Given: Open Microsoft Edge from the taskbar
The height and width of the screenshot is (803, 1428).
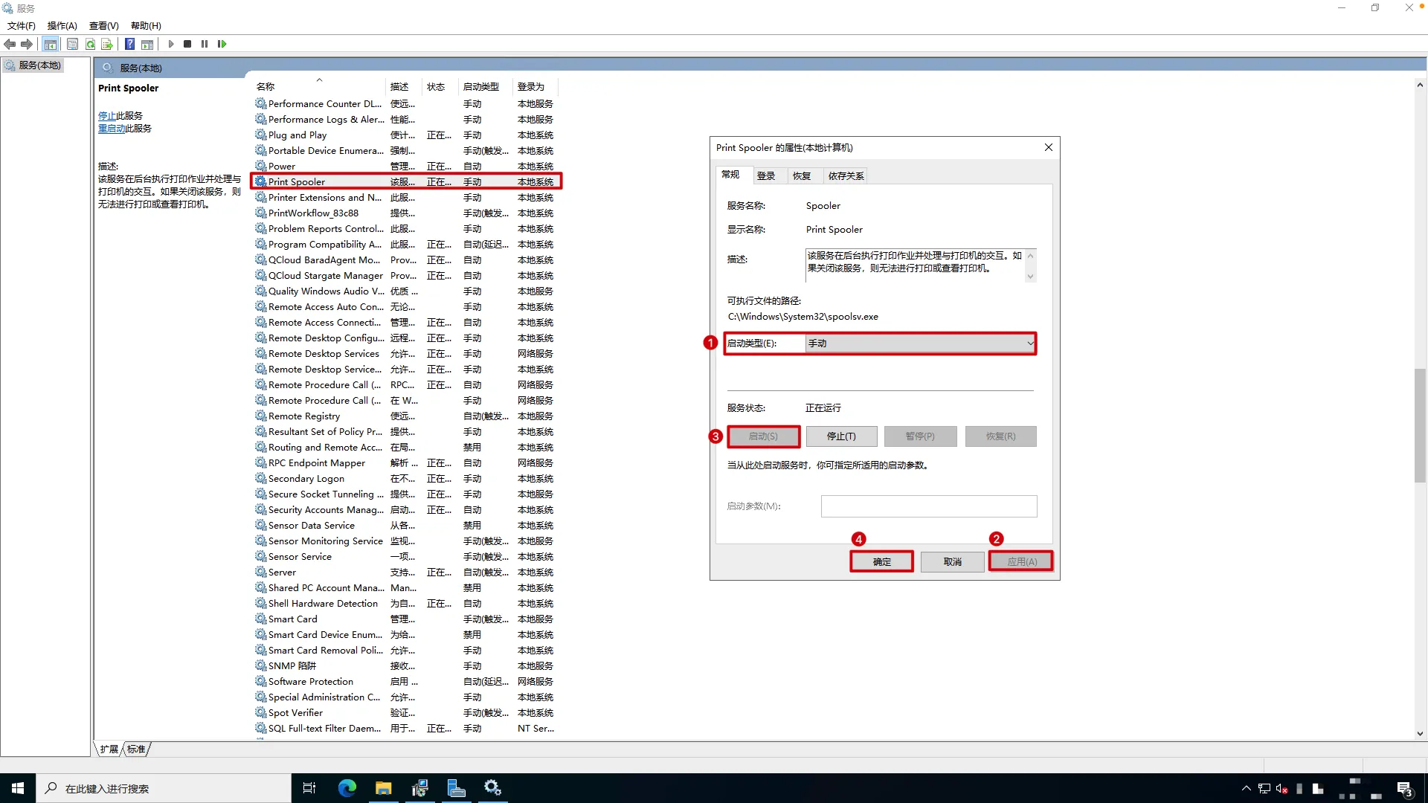Looking at the screenshot, I should point(347,788).
